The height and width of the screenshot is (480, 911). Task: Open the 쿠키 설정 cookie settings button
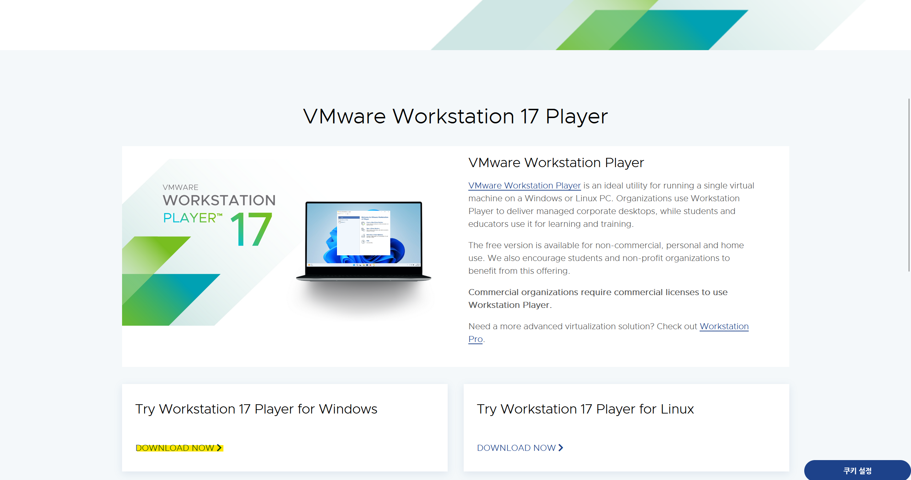point(857,470)
